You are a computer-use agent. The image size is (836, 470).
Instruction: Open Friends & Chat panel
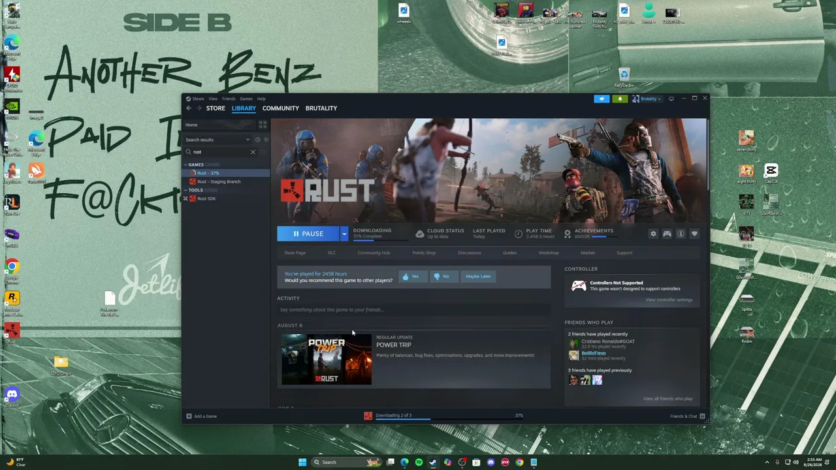[687, 416]
